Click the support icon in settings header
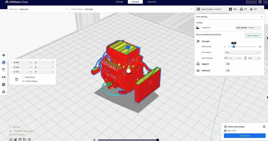 [x=241, y=9]
